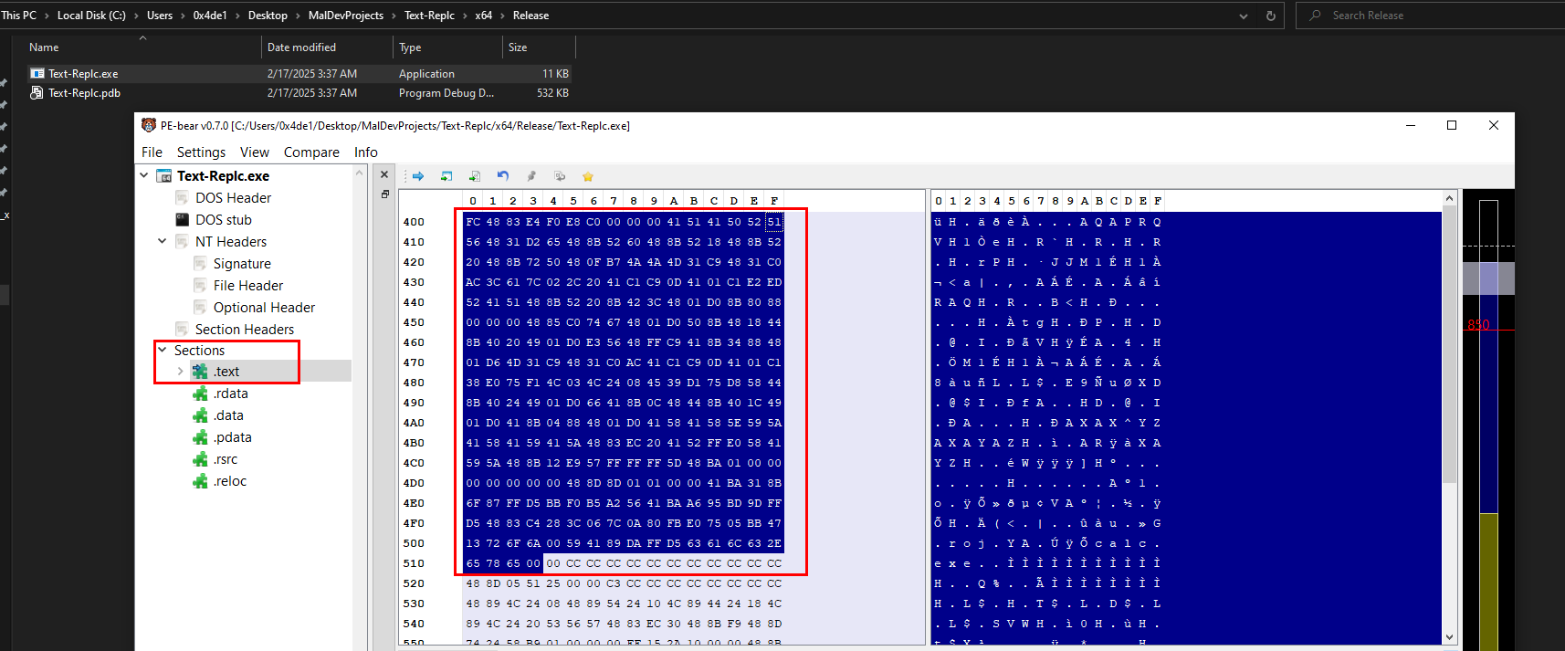Click Local Disk (C:) in address bar
The height and width of the screenshot is (651, 1565).
[x=91, y=16]
